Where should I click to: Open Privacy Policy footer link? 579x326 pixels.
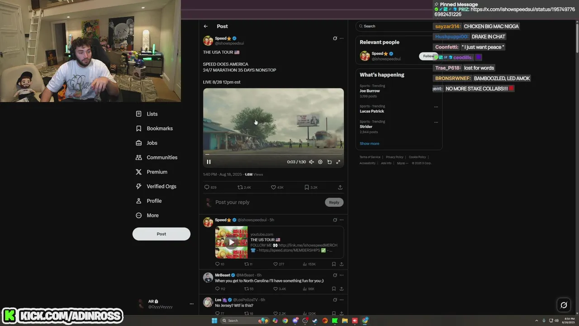tap(394, 157)
